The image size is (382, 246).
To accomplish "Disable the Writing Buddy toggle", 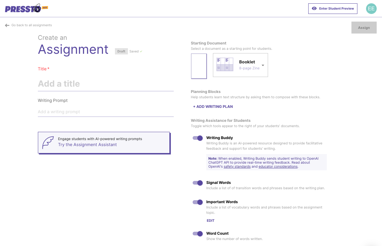I will pos(198,138).
